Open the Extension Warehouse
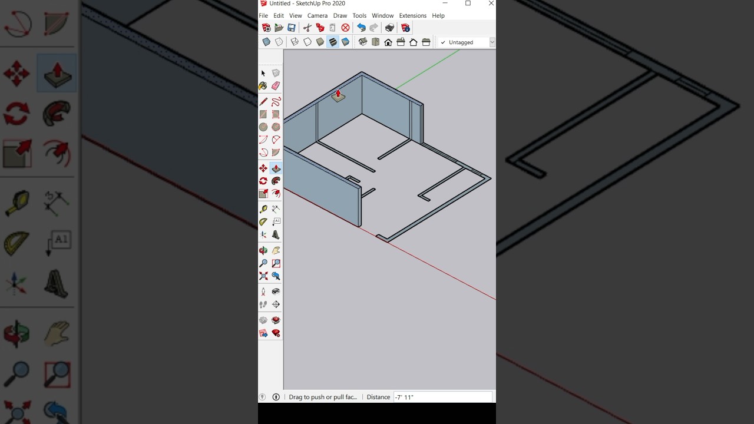 [276, 320]
